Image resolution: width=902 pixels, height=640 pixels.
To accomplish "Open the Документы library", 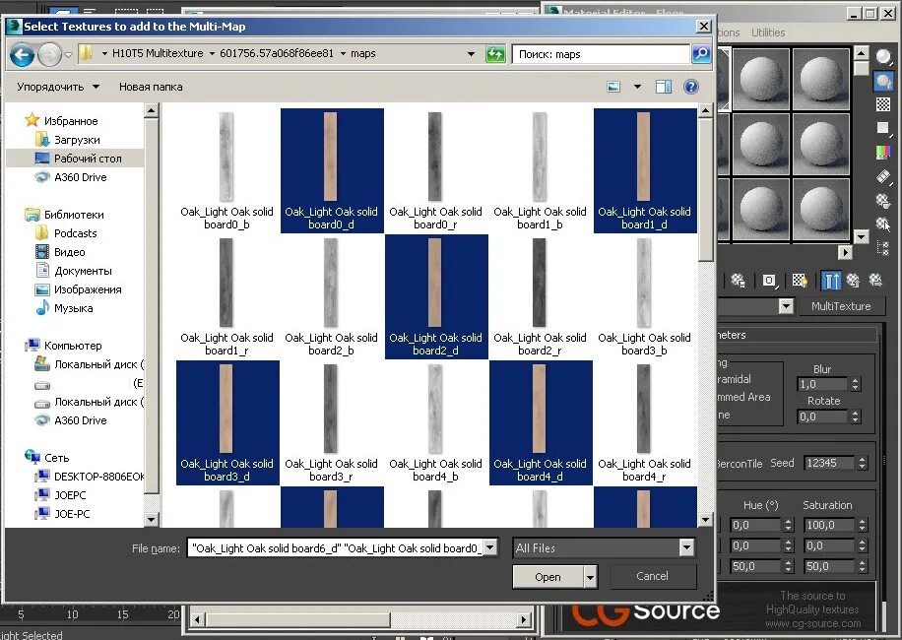I will point(83,271).
